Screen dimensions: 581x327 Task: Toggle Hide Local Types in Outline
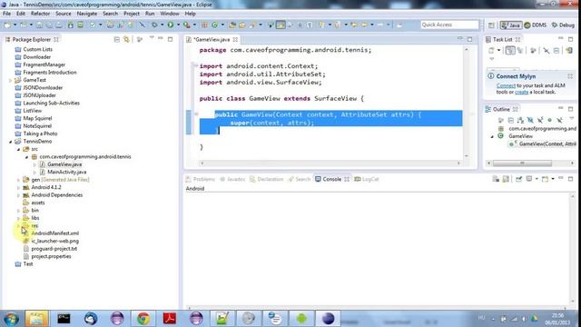[559, 120]
